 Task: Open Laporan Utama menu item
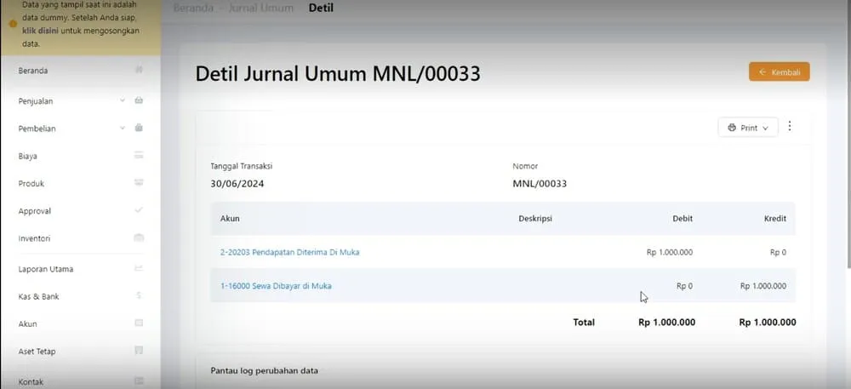46,269
